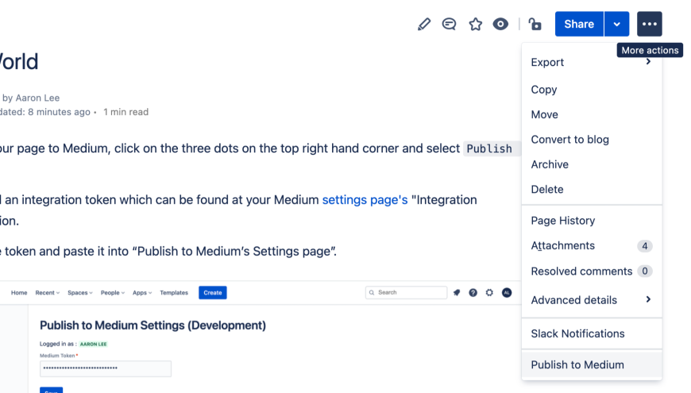Open inline comments icon in toolbar
This screenshot has height=393, width=691.
[x=450, y=25]
